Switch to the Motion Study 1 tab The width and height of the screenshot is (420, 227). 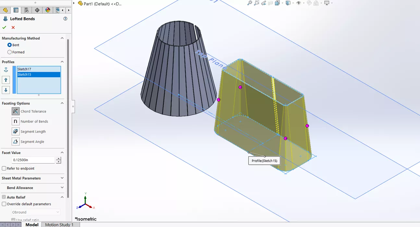coord(59,225)
